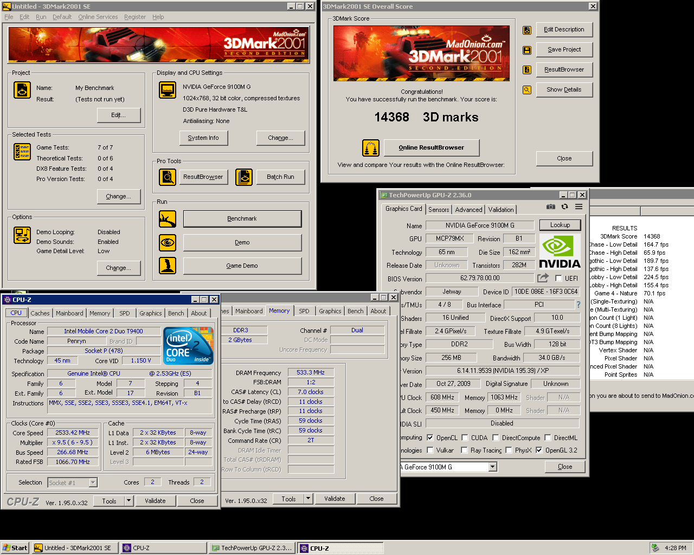
Task: Toggle the DirectCompute checkbox
Action: 496,438
